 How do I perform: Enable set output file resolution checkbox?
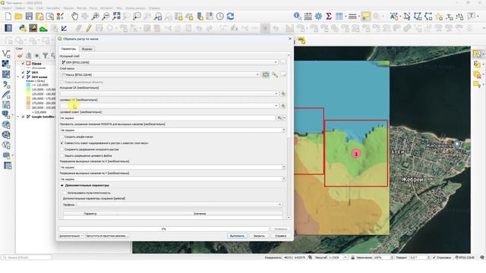click(62, 155)
